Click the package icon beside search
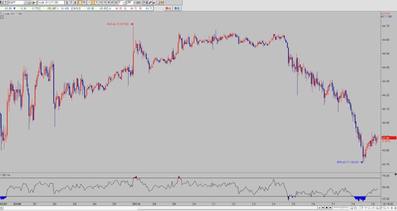The image size is (397, 211). [33, 2]
